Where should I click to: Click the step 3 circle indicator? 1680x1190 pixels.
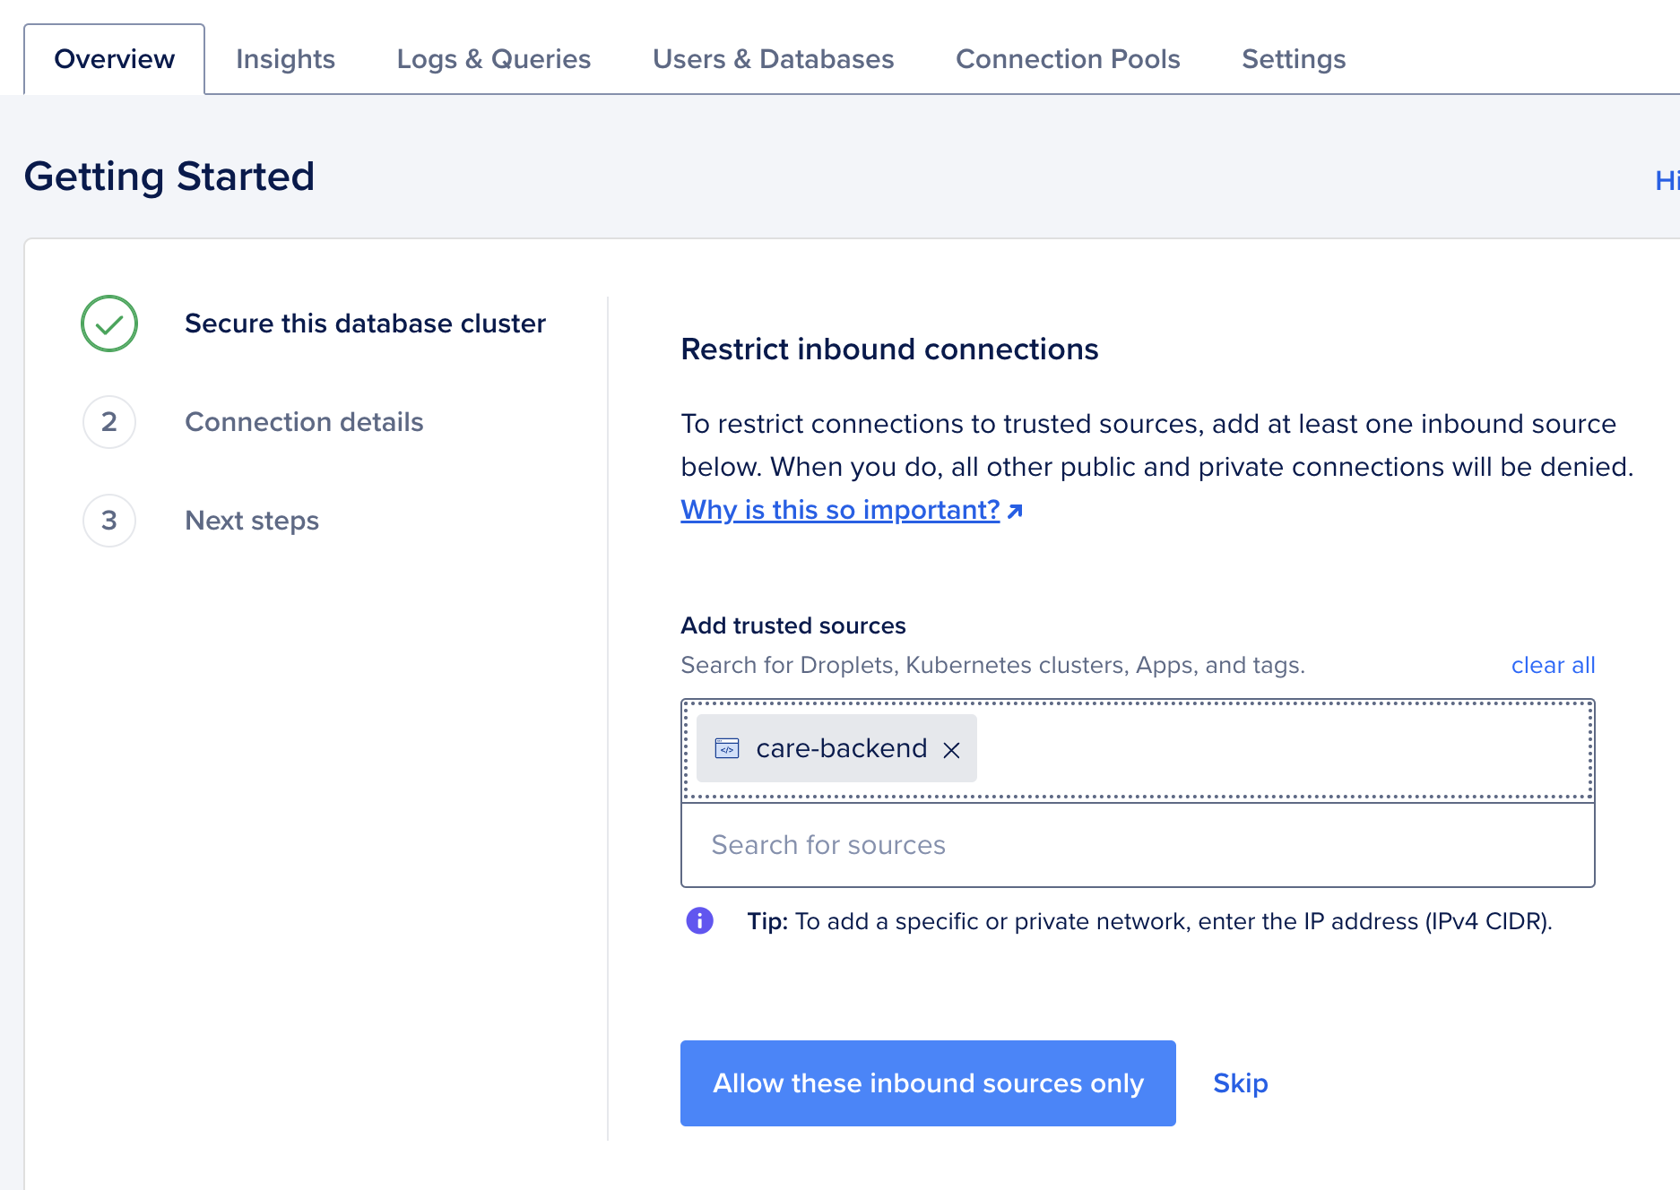108,521
